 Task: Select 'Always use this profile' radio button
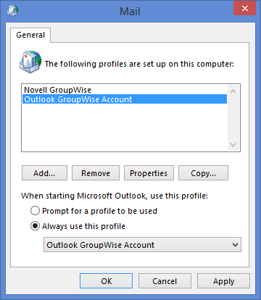pos(35,226)
